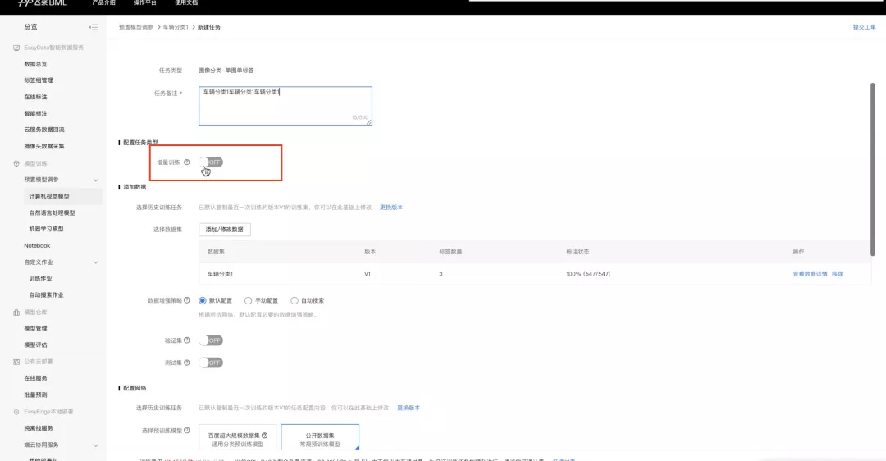Click the 添加/修改数据 button

(224, 230)
